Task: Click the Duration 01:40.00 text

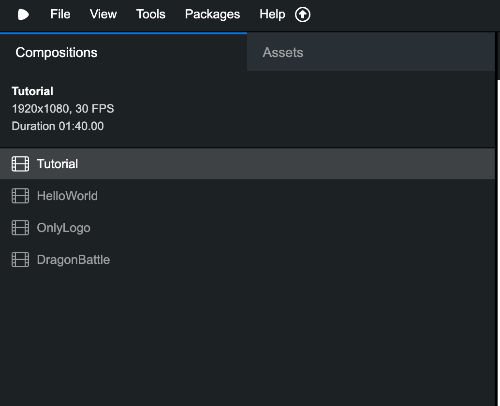Action: coord(58,126)
